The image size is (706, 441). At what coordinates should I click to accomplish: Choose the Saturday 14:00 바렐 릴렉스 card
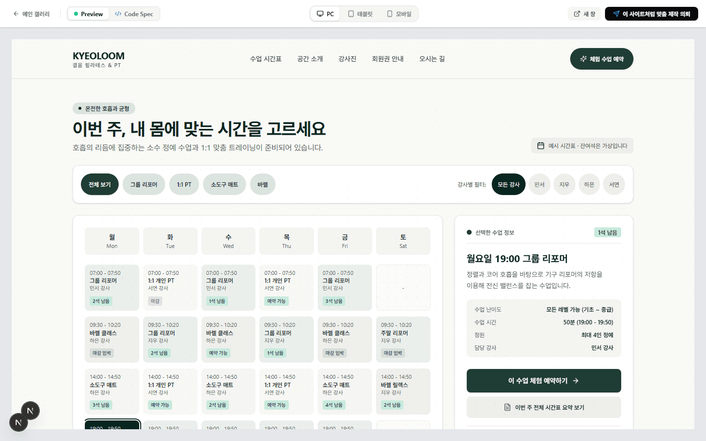(x=403, y=392)
